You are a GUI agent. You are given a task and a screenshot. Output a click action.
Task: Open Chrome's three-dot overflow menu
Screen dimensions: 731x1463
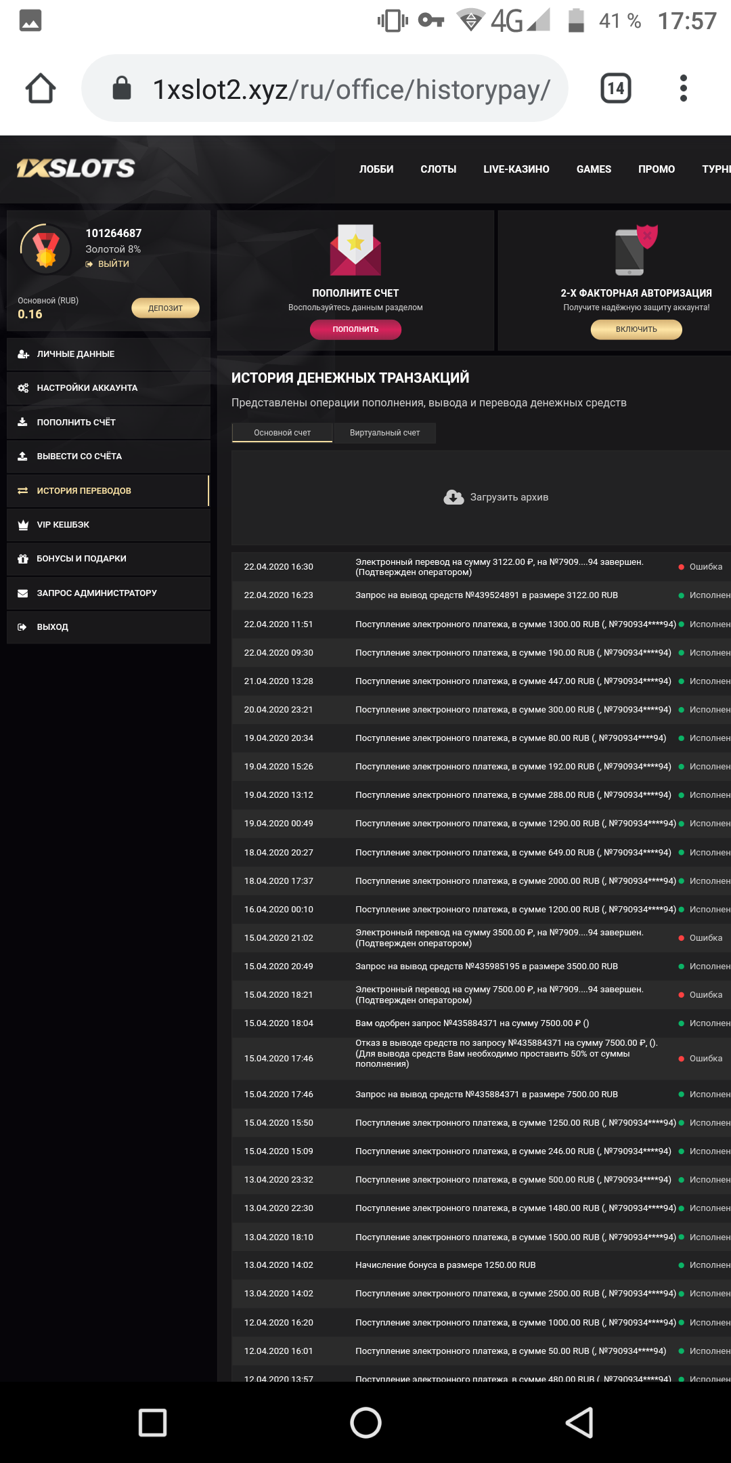coord(683,89)
